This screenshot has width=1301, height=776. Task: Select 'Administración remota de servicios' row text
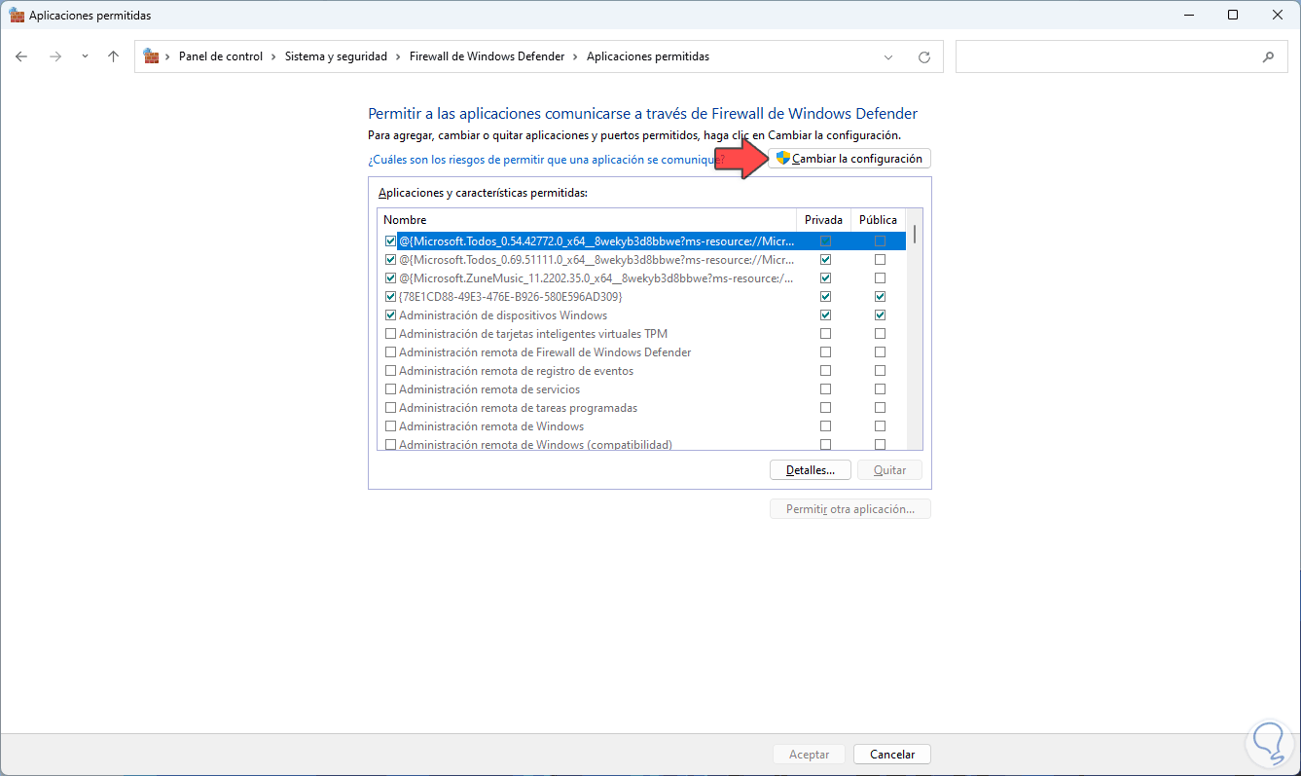click(x=489, y=389)
